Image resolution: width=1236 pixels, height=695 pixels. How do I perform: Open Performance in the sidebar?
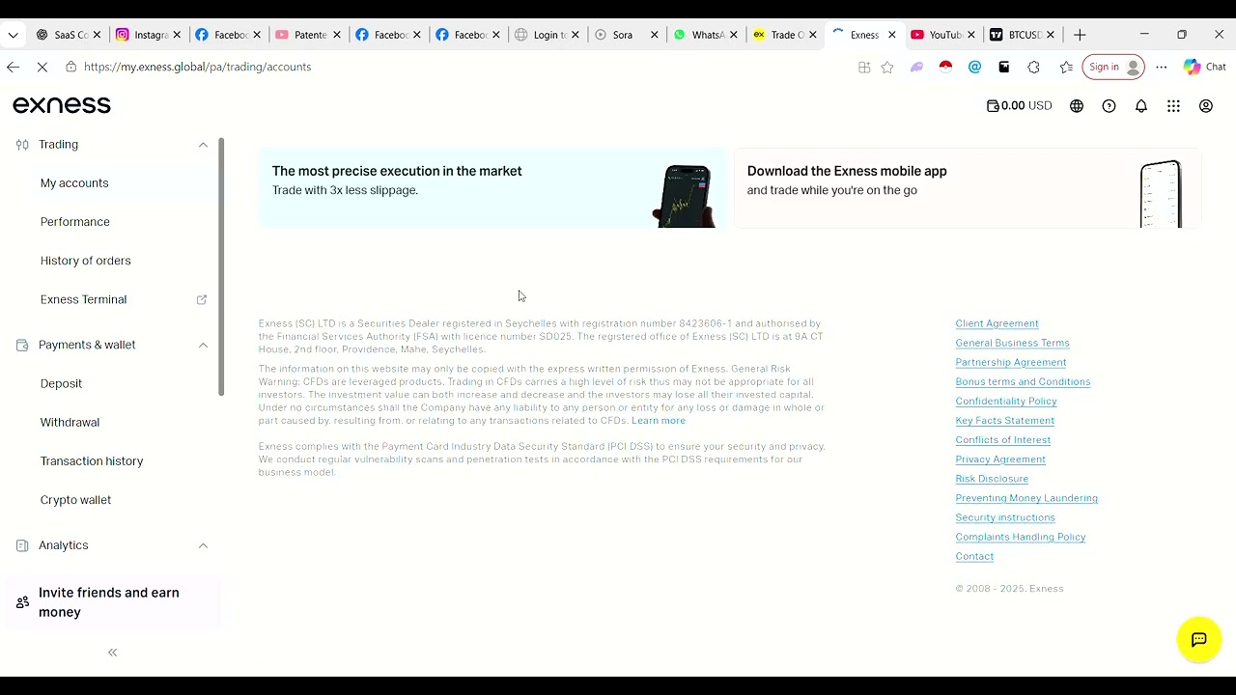point(75,222)
